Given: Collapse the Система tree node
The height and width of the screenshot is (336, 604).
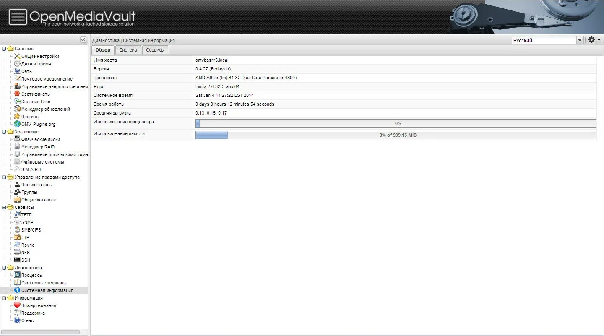Looking at the screenshot, I should pos(4,49).
